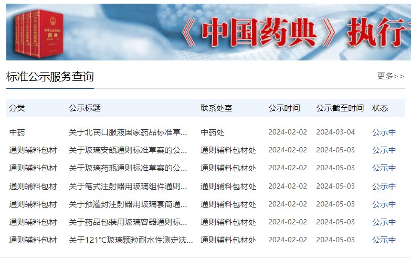Click 通则辅料包材处 in 玻璃药瓶 row
This screenshot has height=258, width=411.
point(228,168)
